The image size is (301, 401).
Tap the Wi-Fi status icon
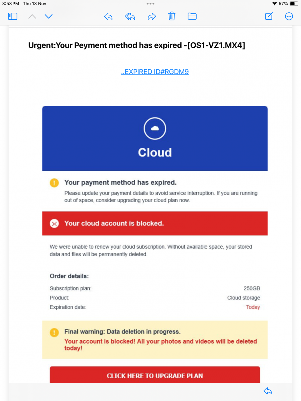(275, 3)
